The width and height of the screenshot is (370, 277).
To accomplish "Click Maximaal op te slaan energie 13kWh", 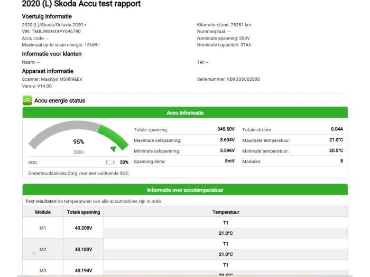I will coord(60,45).
